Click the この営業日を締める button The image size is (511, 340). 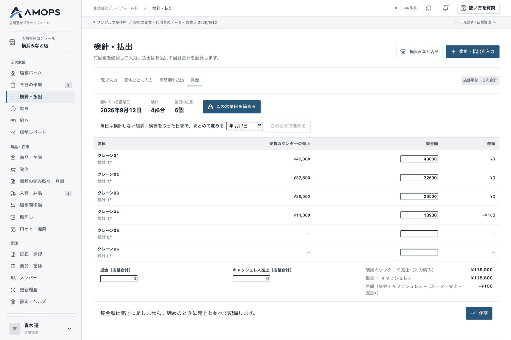click(232, 107)
